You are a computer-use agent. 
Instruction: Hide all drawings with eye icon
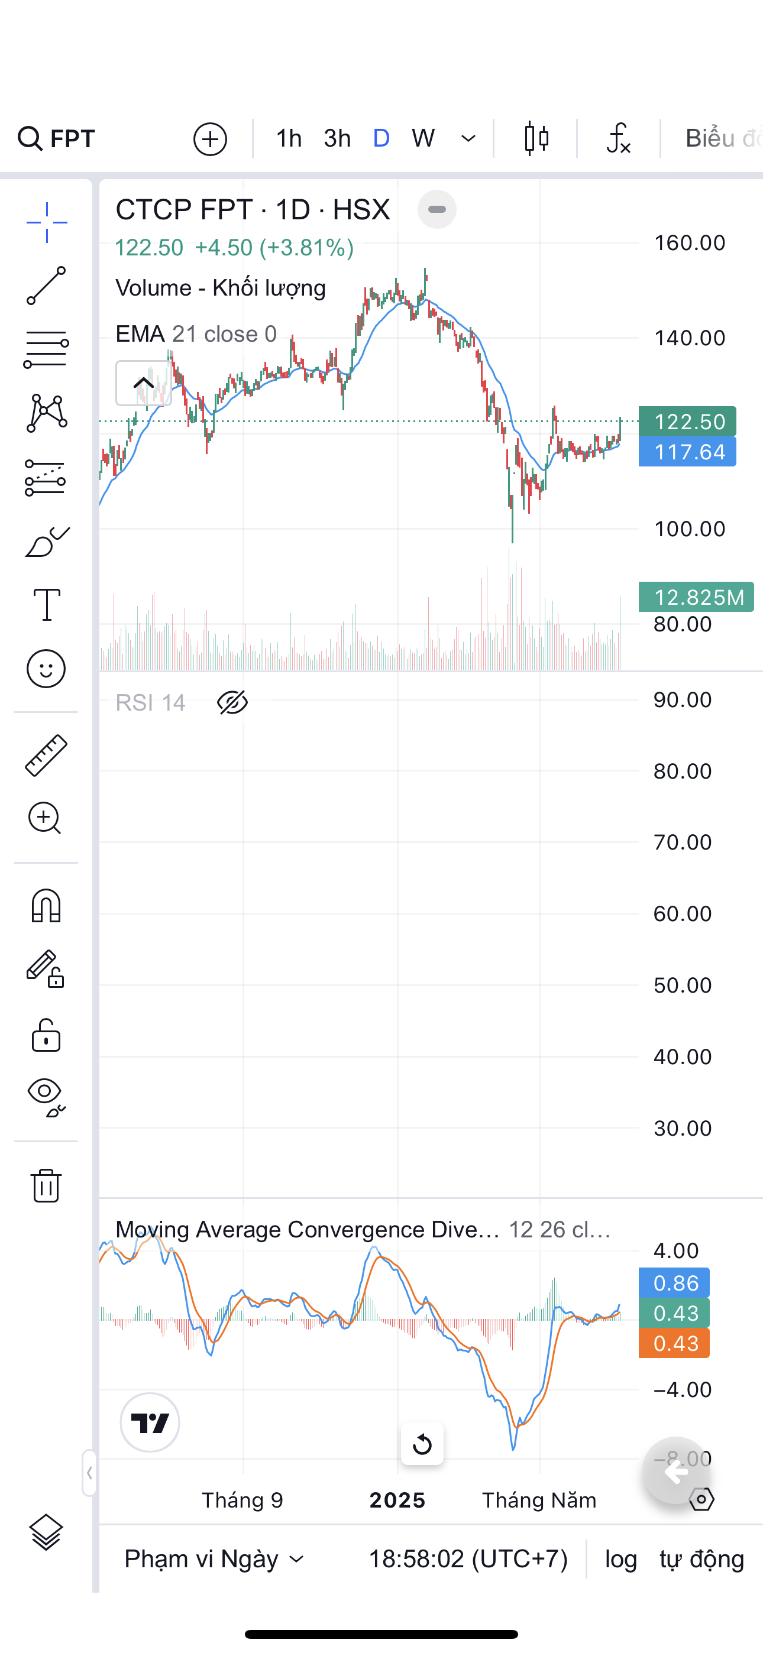click(46, 1097)
